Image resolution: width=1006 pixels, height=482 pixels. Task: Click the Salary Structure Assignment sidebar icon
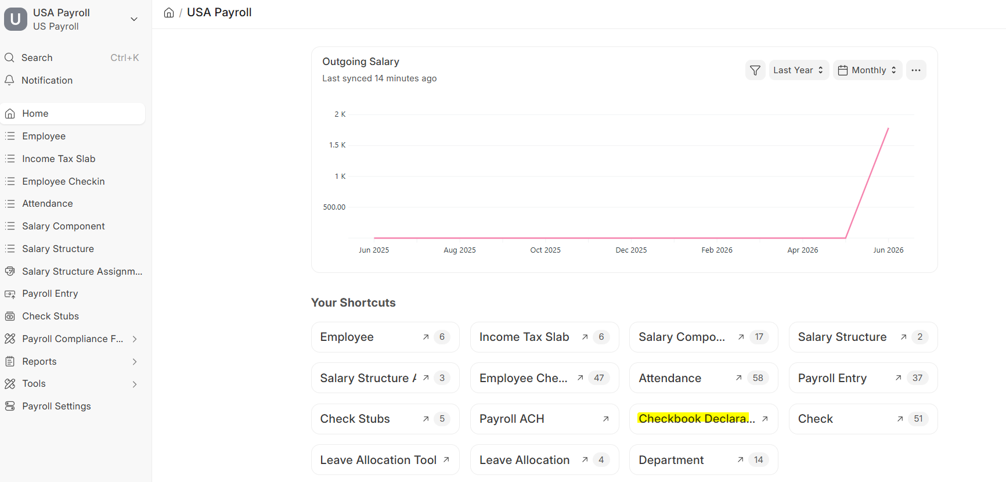point(10,271)
